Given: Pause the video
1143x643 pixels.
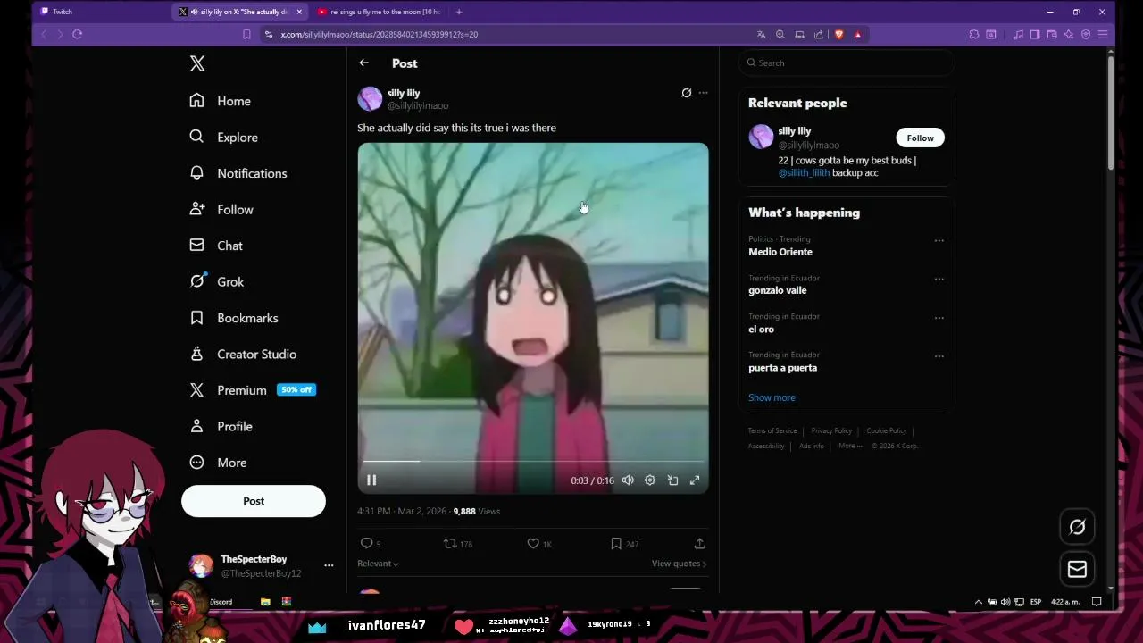Looking at the screenshot, I should pyautogui.click(x=371, y=480).
